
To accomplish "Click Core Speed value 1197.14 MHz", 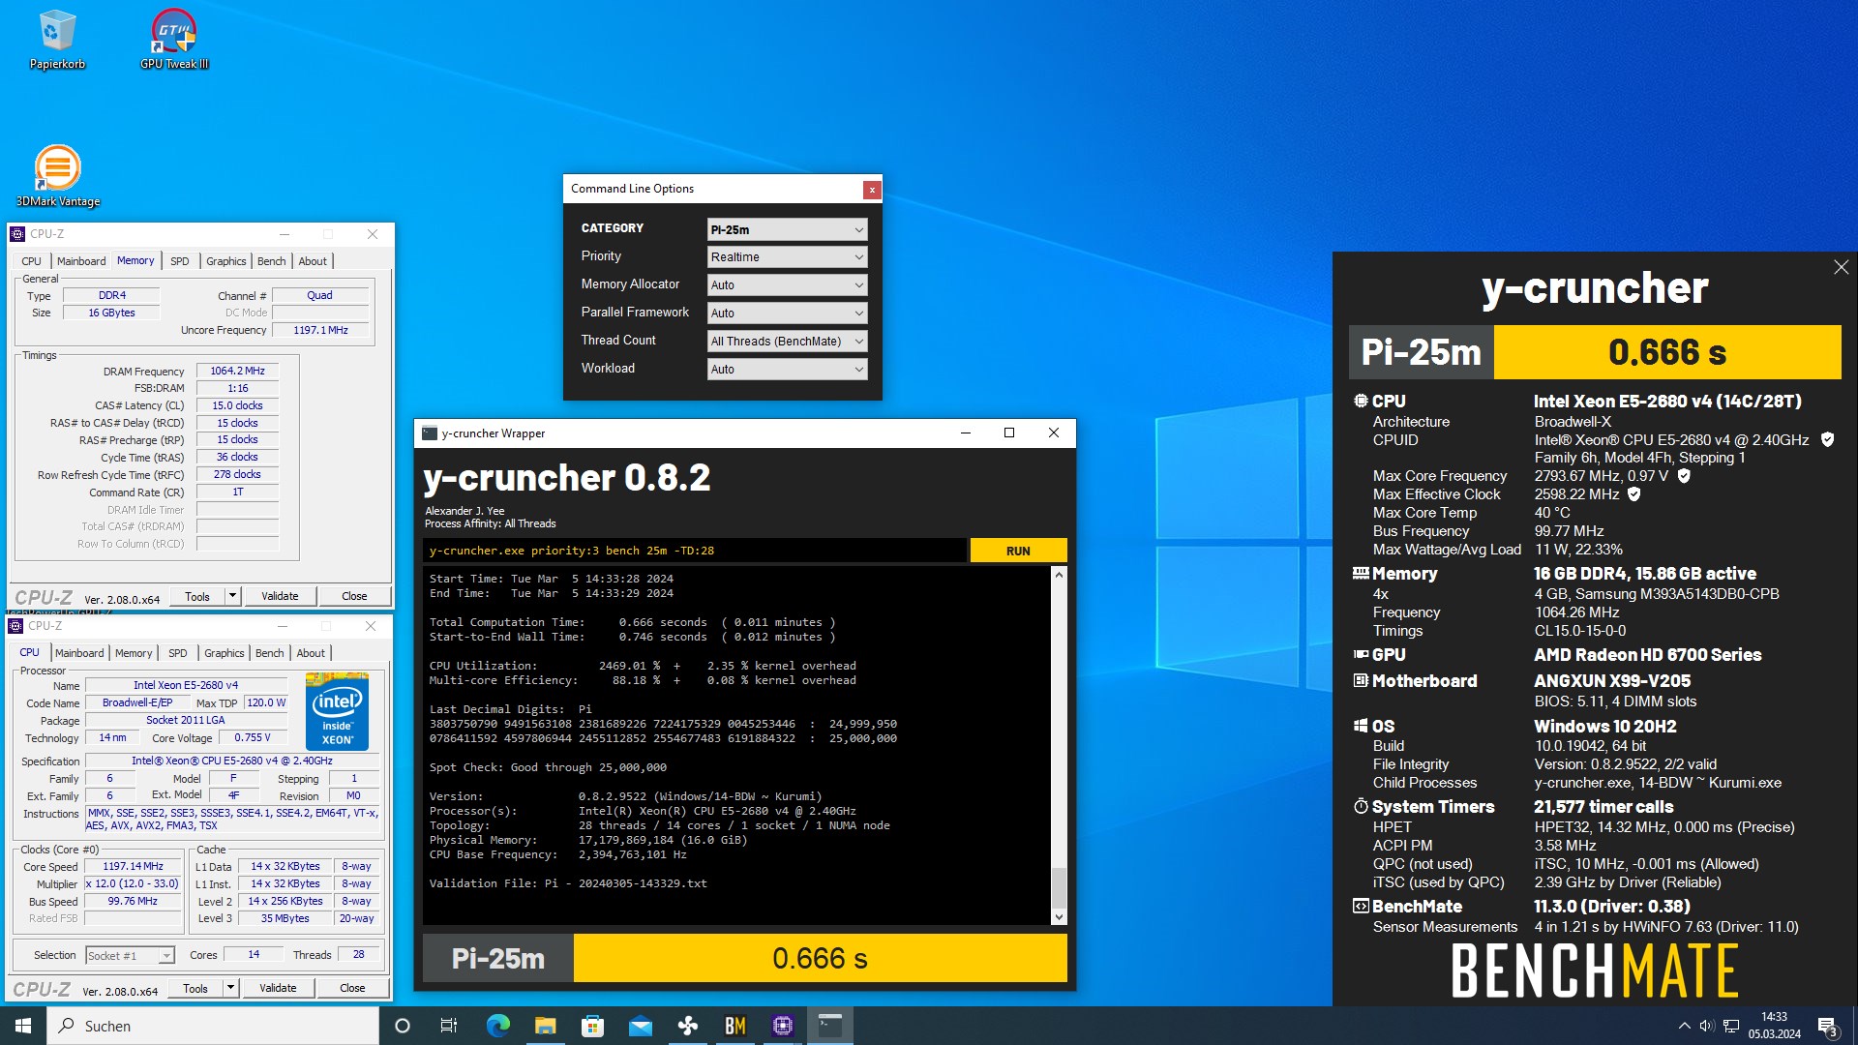I will [x=133, y=866].
